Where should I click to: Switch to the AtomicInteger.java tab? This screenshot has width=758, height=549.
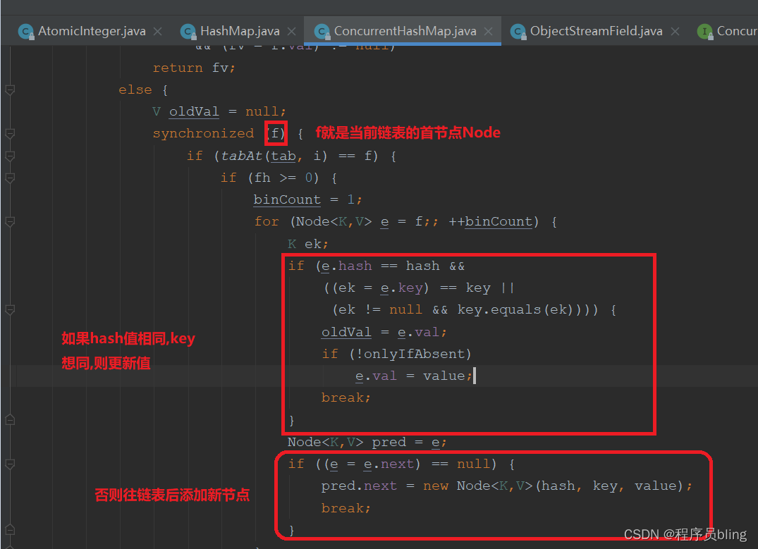[x=92, y=32]
